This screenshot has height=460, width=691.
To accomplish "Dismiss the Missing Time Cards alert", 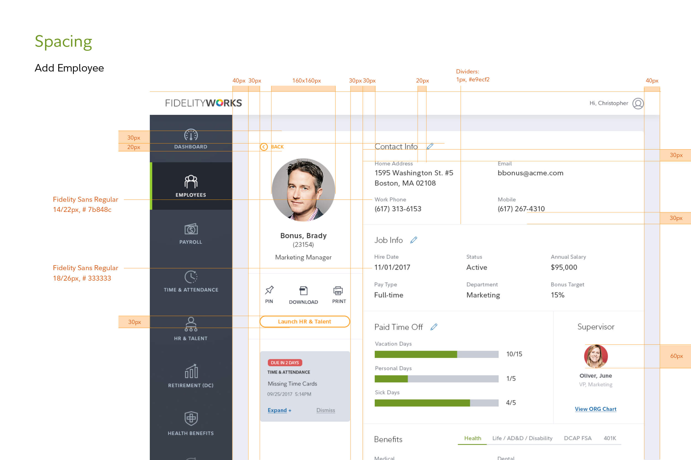I will pos(326,410).
